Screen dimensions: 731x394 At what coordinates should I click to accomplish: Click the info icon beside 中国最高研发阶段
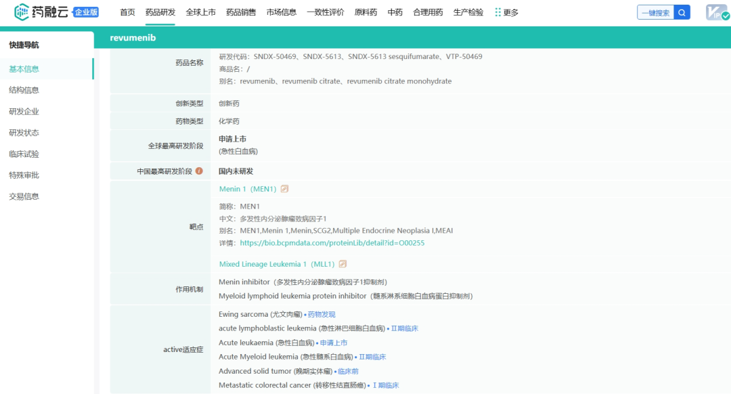pyautogui.click(x=199, y=171)
